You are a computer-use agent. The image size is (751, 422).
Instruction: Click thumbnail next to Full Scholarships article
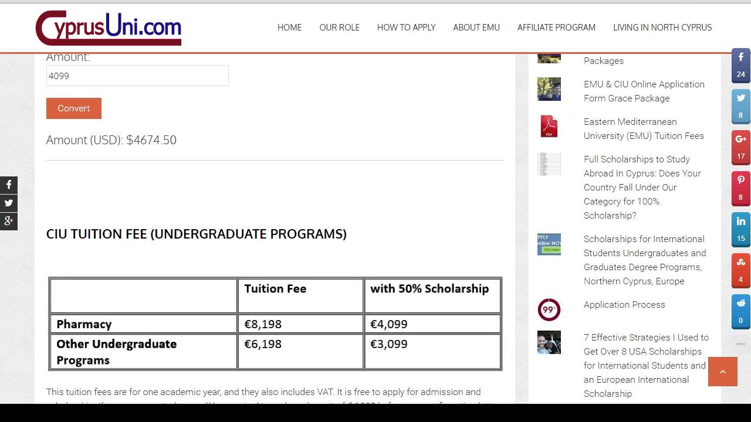(549, 164)
